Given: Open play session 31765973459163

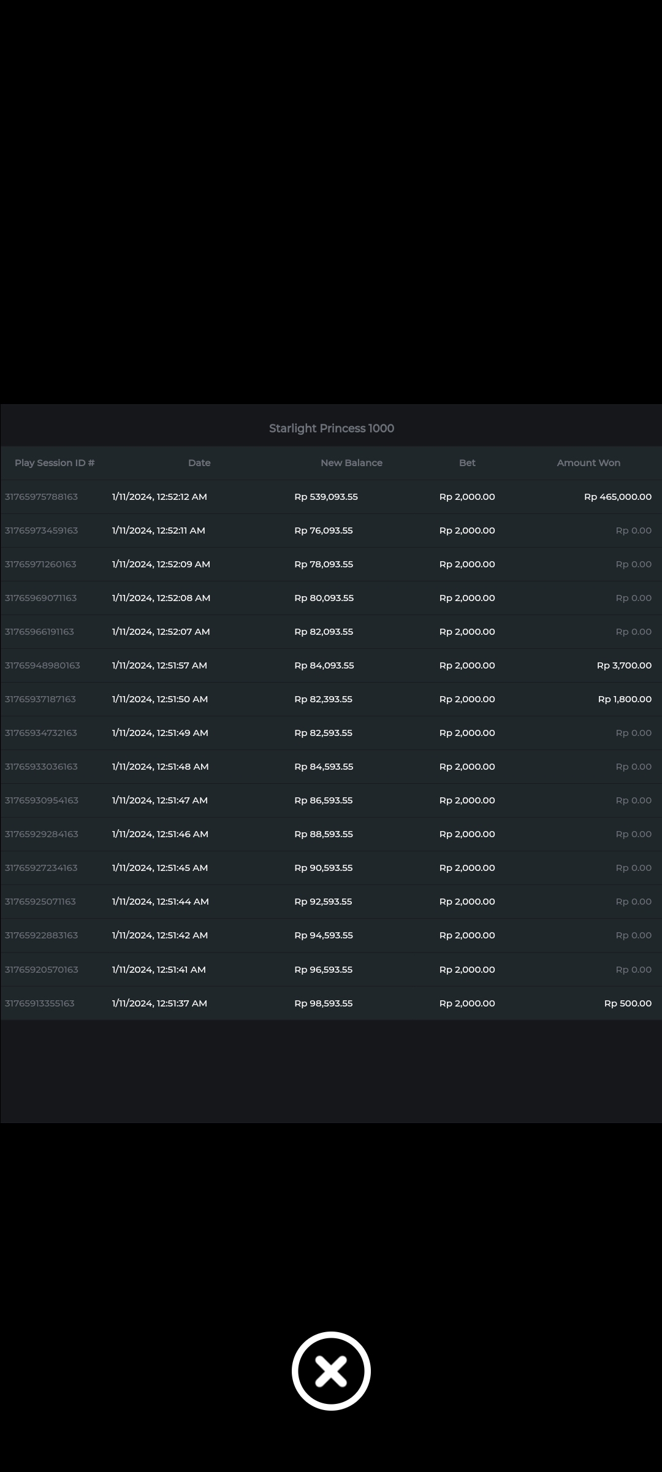Looking at the screenshot, I should pos(42,531).
